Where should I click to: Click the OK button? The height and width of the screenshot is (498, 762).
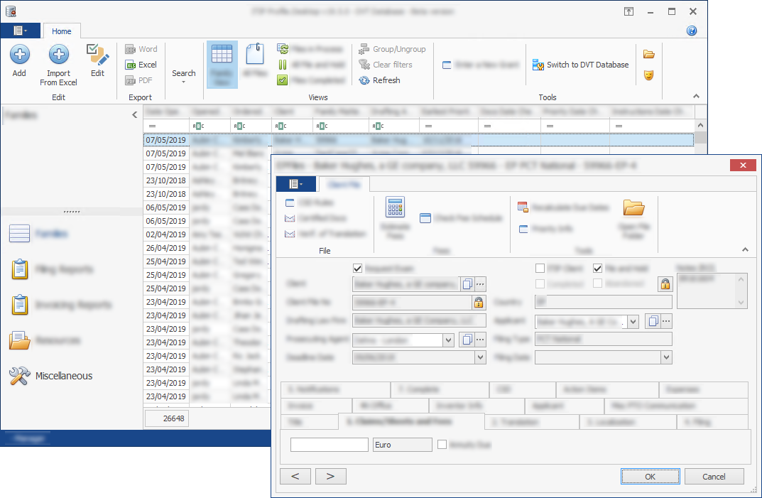(651, 477)
